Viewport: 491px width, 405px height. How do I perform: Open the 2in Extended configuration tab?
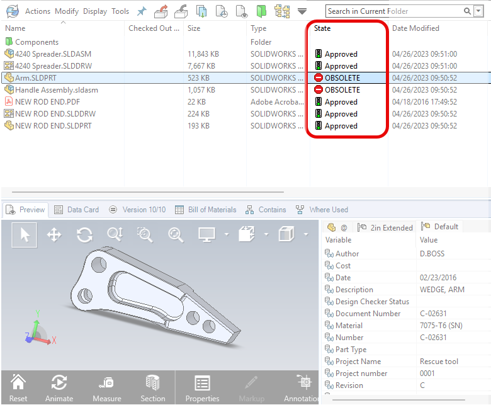click(385, 227)
